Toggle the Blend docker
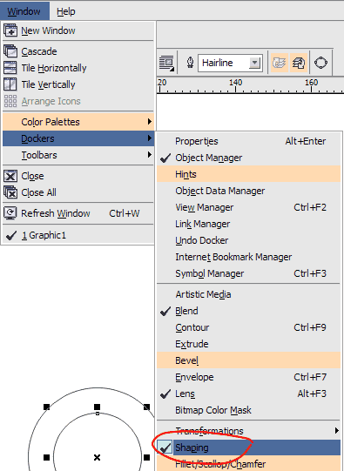 [x=248, y=311]
